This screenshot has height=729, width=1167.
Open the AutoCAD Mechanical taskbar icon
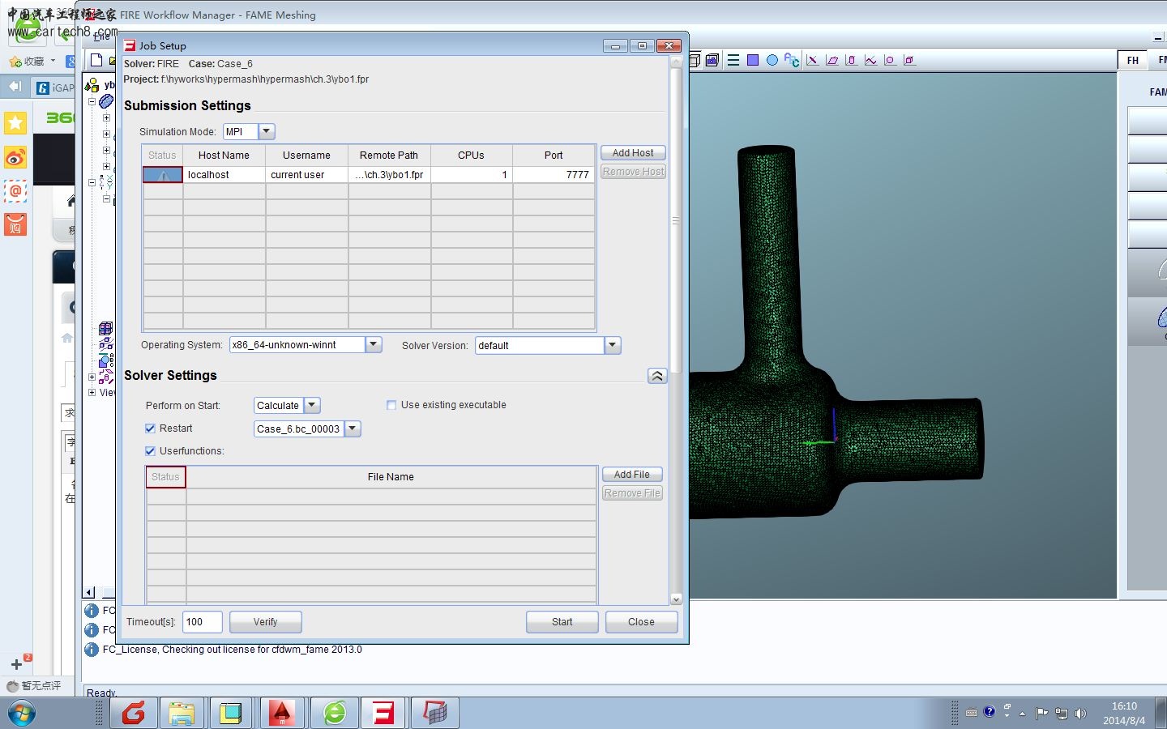click(x=281, y=714)
